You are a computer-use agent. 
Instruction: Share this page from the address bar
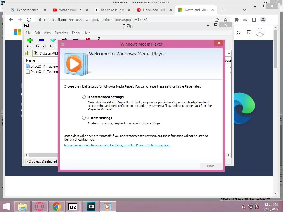[217, 20]
